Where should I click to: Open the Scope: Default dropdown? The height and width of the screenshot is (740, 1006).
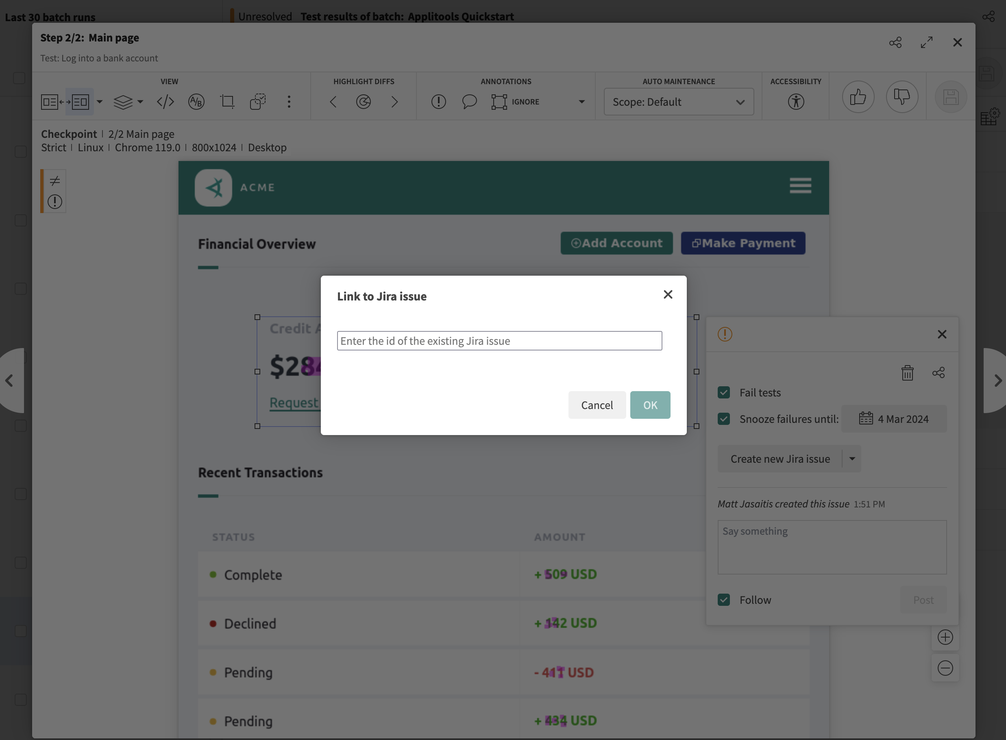coord(678,102)
